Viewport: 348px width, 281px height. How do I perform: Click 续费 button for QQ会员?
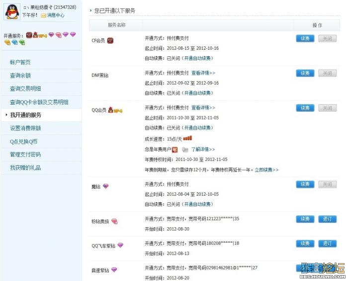305,108
